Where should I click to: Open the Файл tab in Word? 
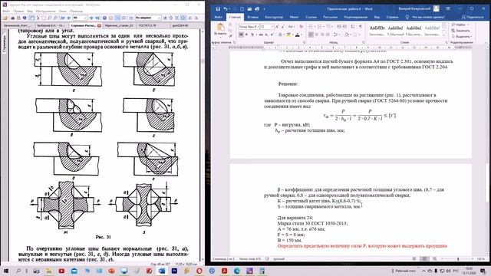pyautogui.click(x=218, y=17)
